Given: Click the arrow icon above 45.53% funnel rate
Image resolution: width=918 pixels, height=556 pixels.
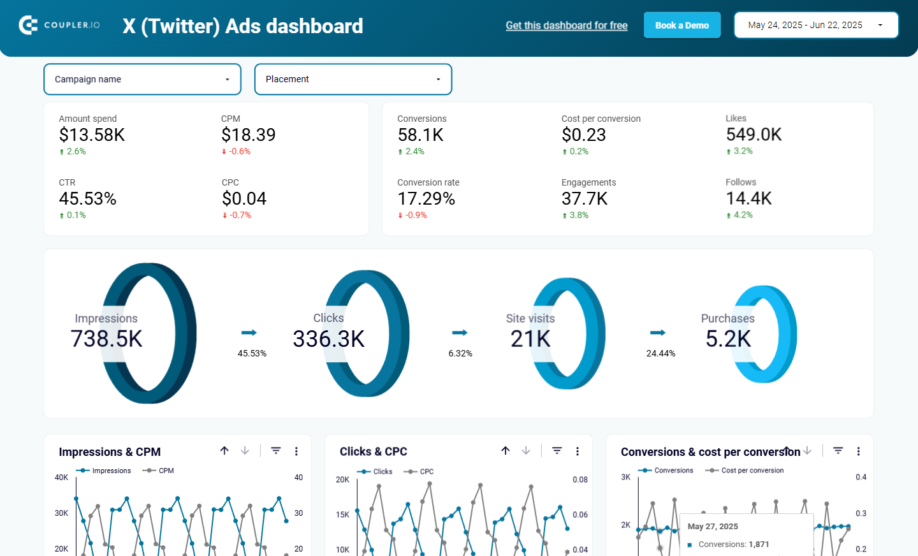Looking at the screenshot, I should point(249,332).
